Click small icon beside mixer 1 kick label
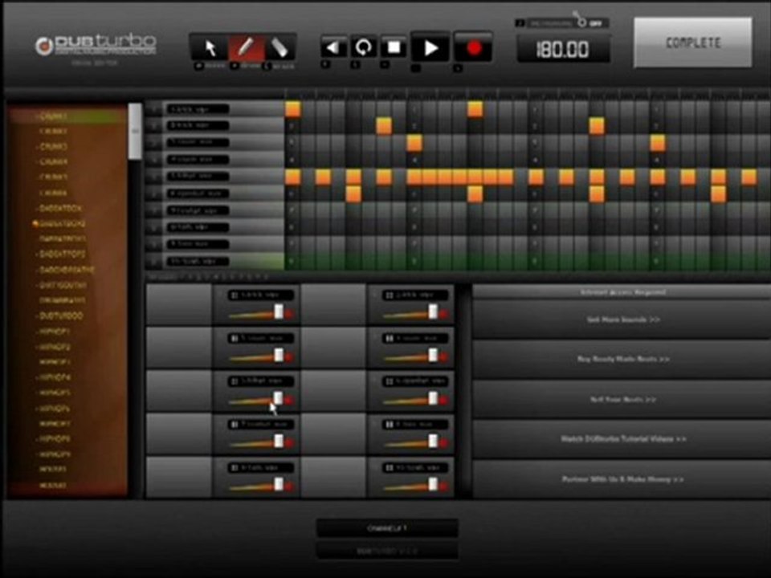The width and height of the screenshot is (771, 578). point(235,295)
